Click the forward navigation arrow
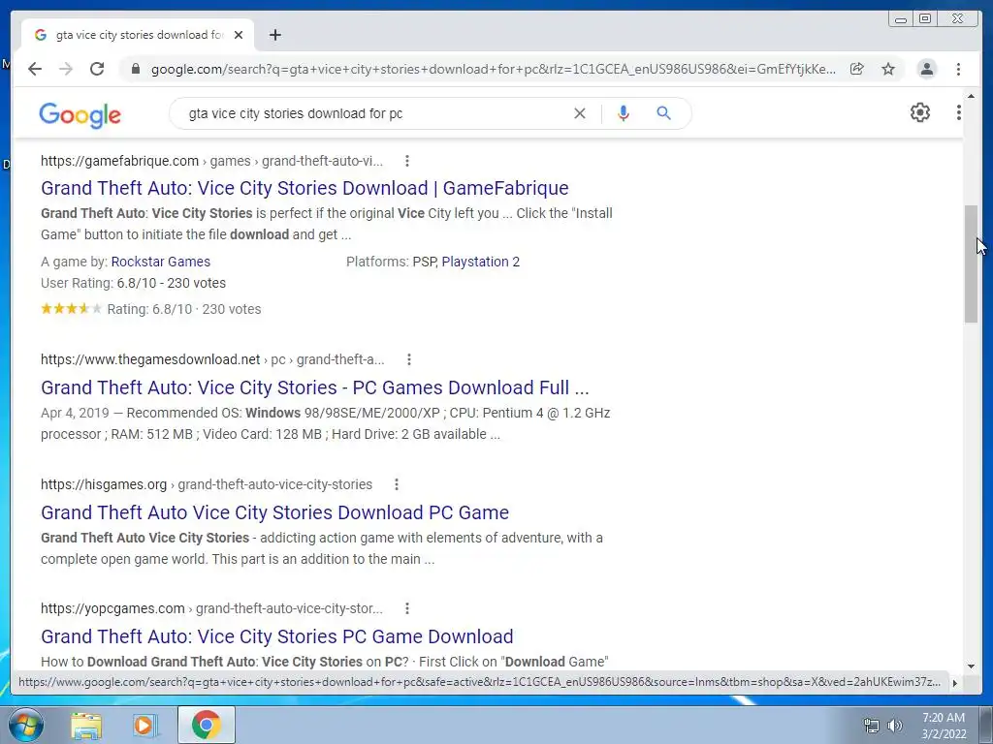Image resolution: width=993 pixels, height=744 pixels. point(66,69)
